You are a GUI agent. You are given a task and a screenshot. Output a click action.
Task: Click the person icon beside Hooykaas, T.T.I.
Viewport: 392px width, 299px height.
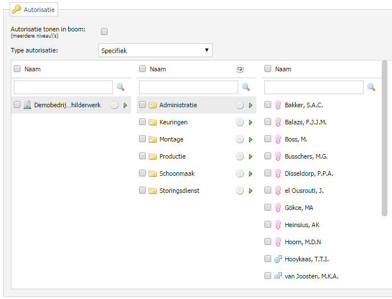pos(278,259)
